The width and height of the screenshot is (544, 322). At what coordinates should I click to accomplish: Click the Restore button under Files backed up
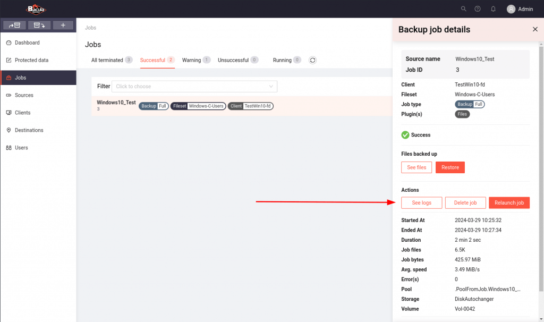(450, 167)
